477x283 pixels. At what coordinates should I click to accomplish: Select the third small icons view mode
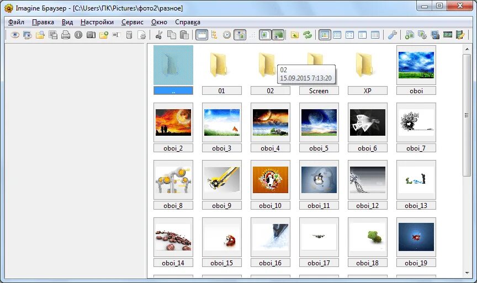[x=350, y=35]
